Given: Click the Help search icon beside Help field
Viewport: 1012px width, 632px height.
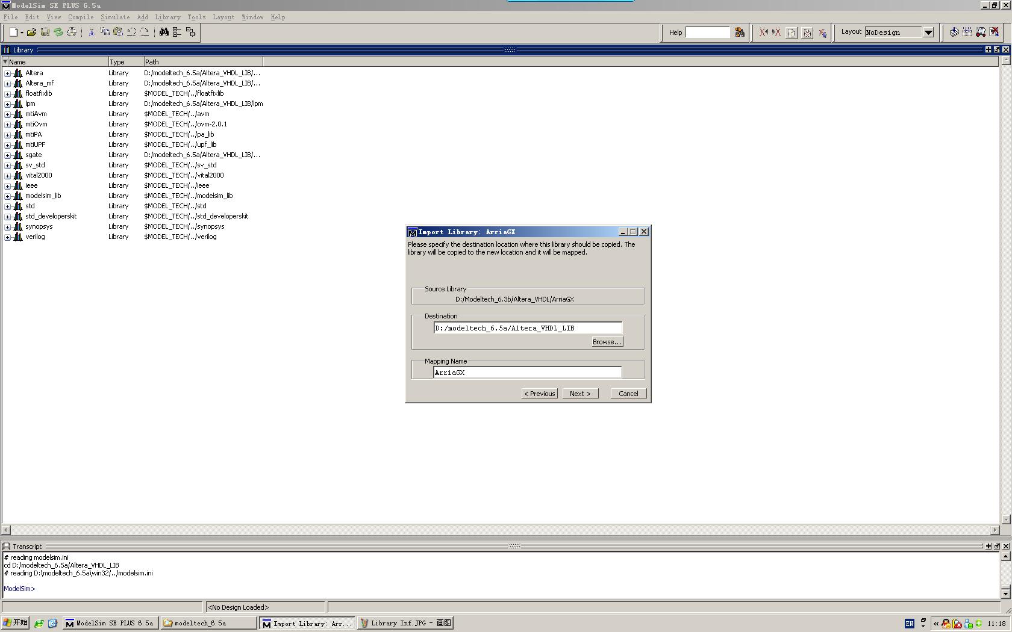Looking at the screenshot, I should 740,33.
